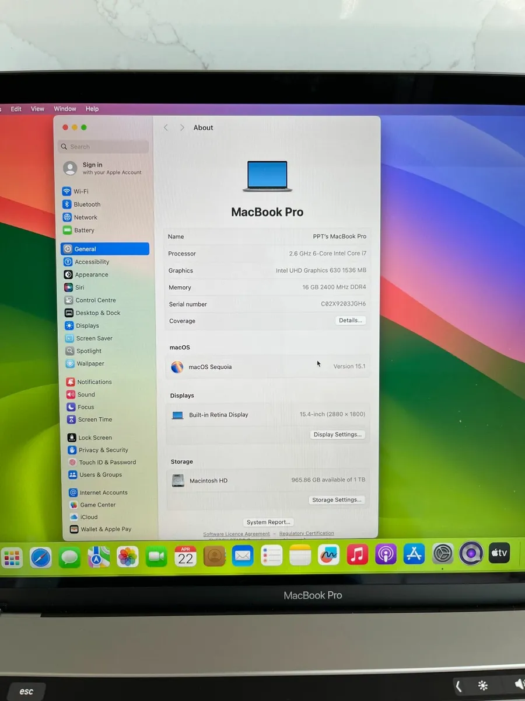The image size is (525, 701).
Task: Open Bluetooth settings
Action: point(81,204)
